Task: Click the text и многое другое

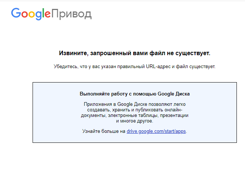Action: pos(135,121)
